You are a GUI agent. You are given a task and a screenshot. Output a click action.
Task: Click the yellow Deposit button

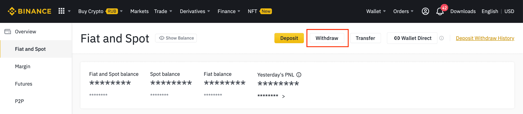coord(289,38)
